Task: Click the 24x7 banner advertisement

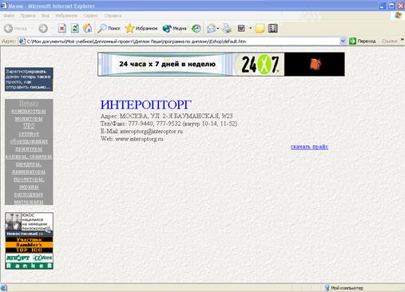Action: 221,64
